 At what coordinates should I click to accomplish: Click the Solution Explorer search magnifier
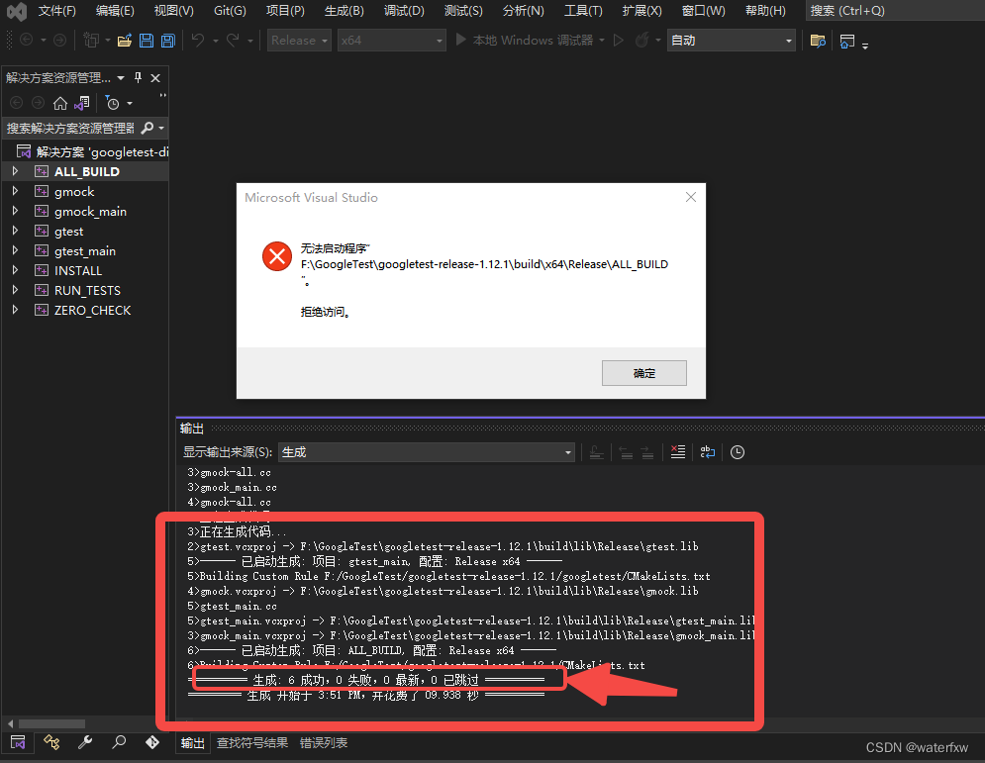pyautogui.click(x=147, y=128)
